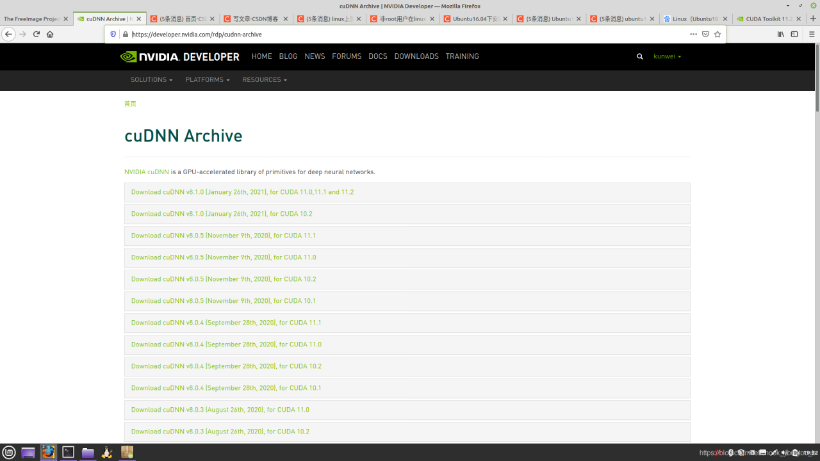Close the FreeImage Project tab
The width and height of the screenshot is (820, 461).
click(x=65, y=19)
